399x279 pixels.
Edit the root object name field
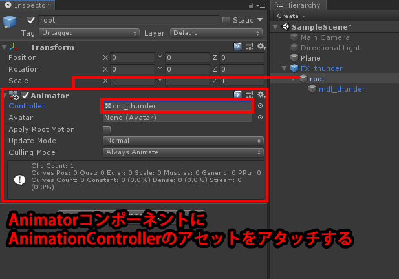point(129,20)
